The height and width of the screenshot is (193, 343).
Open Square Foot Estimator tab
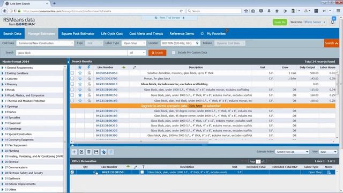pos(78,33)
